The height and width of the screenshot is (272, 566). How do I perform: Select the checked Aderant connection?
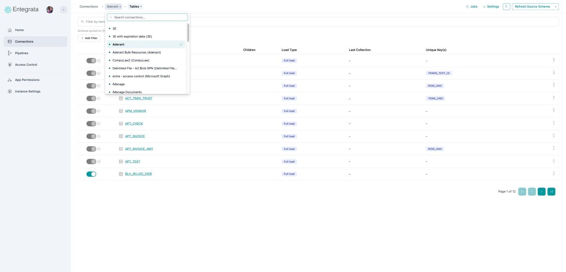(x=146, y=44)
